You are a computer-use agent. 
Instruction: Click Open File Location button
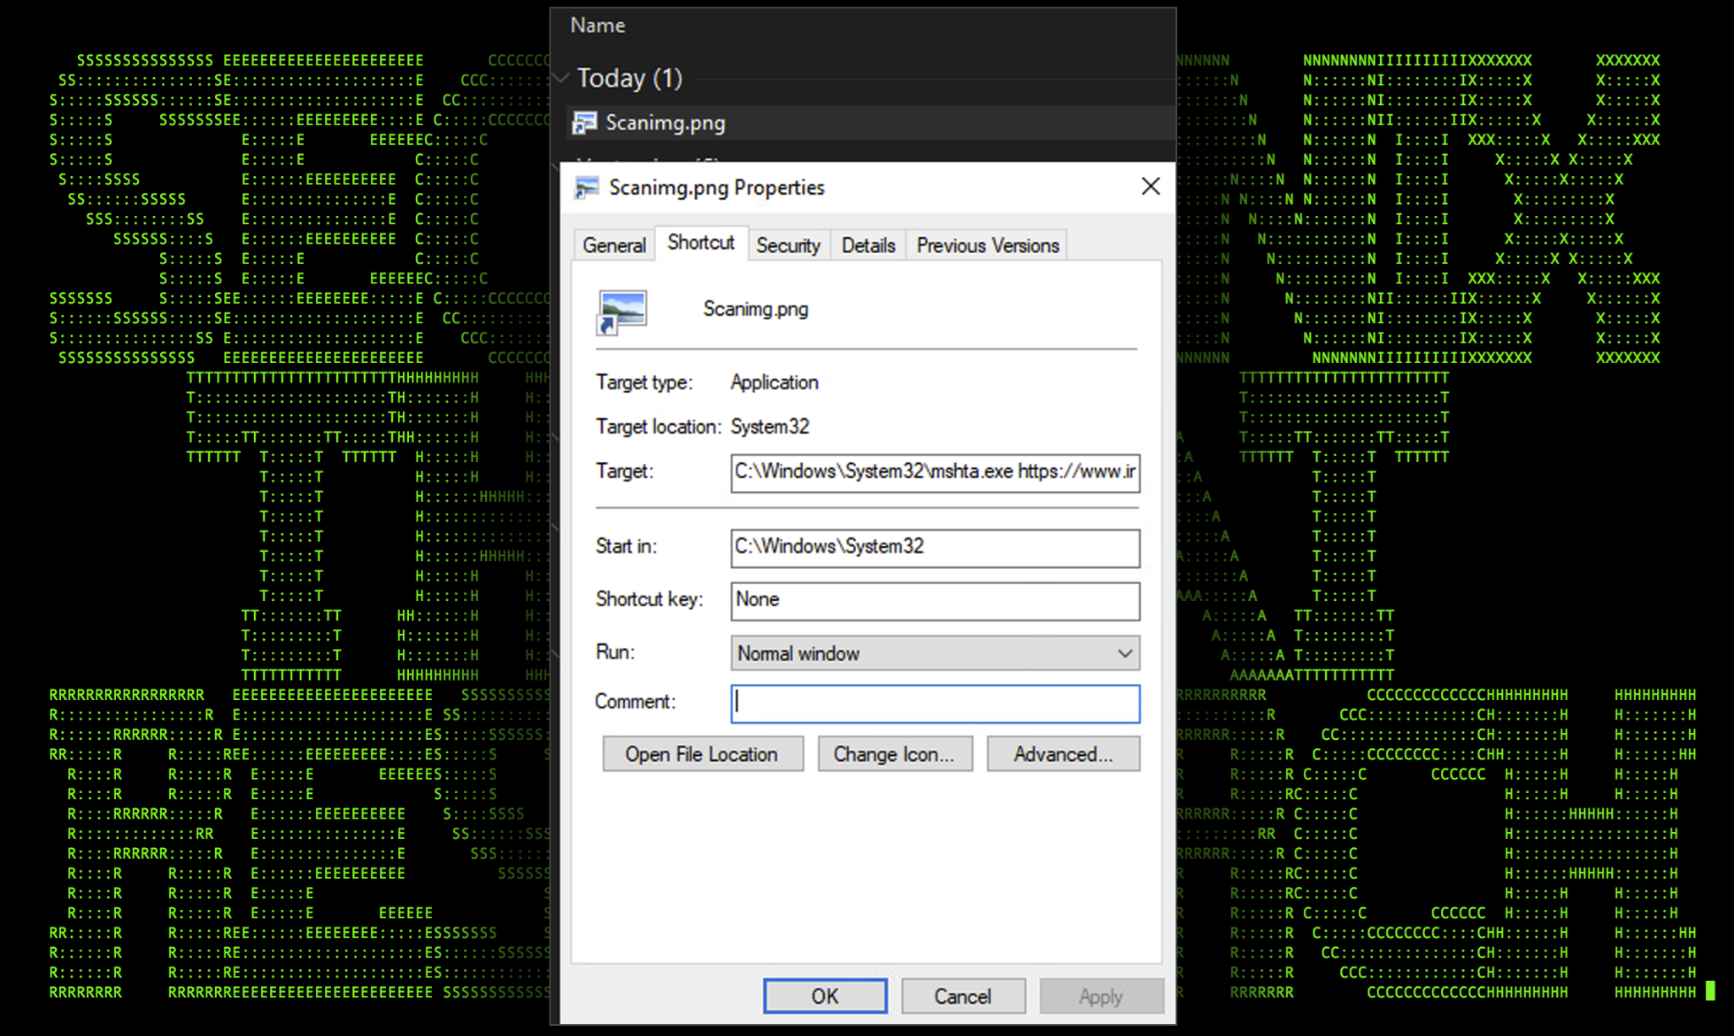pyautogui.click(x=702, y=753)
